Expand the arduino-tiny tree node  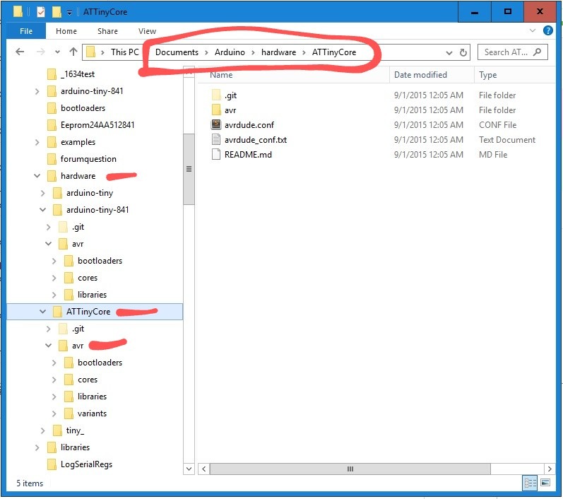(x=42, y=193)
